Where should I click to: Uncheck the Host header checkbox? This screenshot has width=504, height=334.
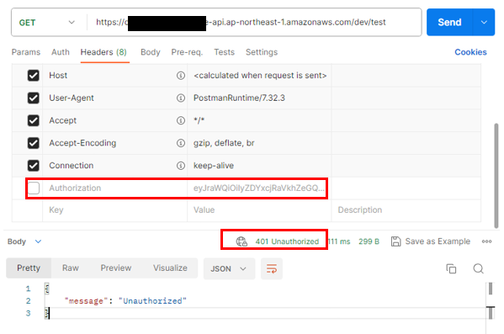coord(34,76)
